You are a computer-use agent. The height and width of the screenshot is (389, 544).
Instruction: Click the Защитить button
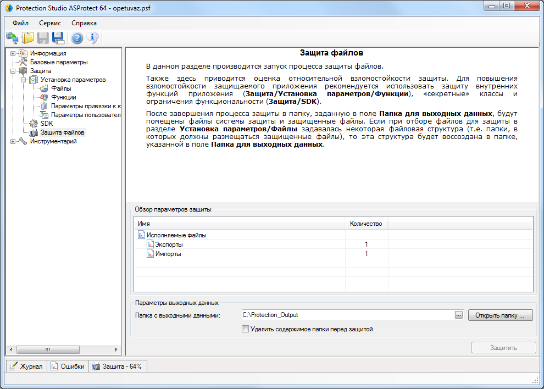pyautogui.click(x=503, y=347)
